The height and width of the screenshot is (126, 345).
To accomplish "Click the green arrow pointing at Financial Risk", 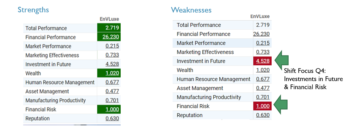I will pos(280,106).
